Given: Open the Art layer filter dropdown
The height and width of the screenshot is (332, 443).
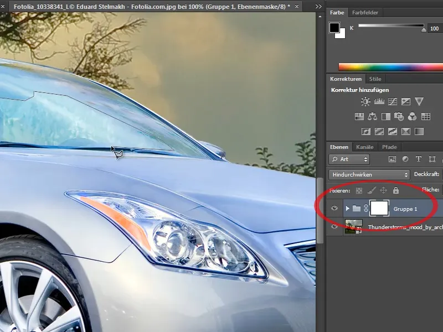Looking at the screenshot, I should 349,159.
